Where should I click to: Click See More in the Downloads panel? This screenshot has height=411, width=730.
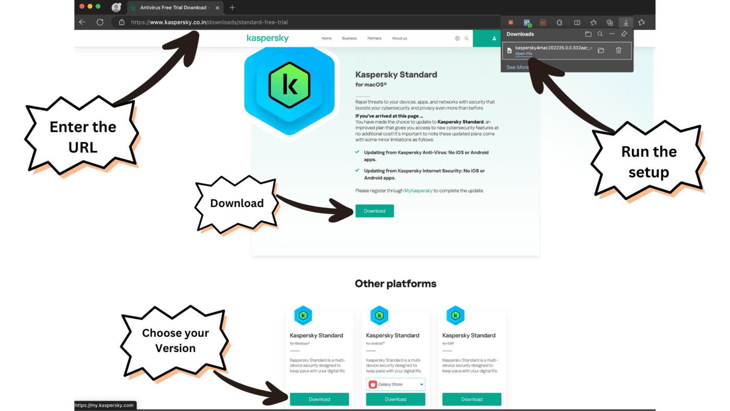[517, 67]
